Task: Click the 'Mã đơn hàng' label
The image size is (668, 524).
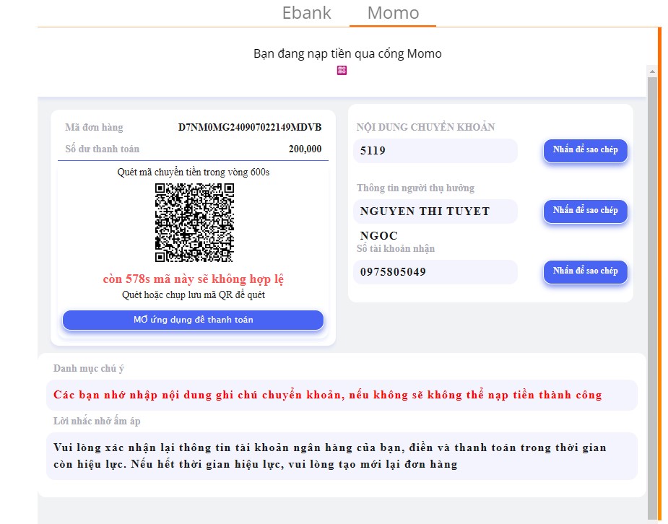Action: point(94,127)
